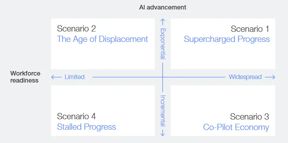Image resolution: width=288 pixels, height=143 pixels.
Task: Click the down arrow below Incremental
Action: tap(163, 133)
